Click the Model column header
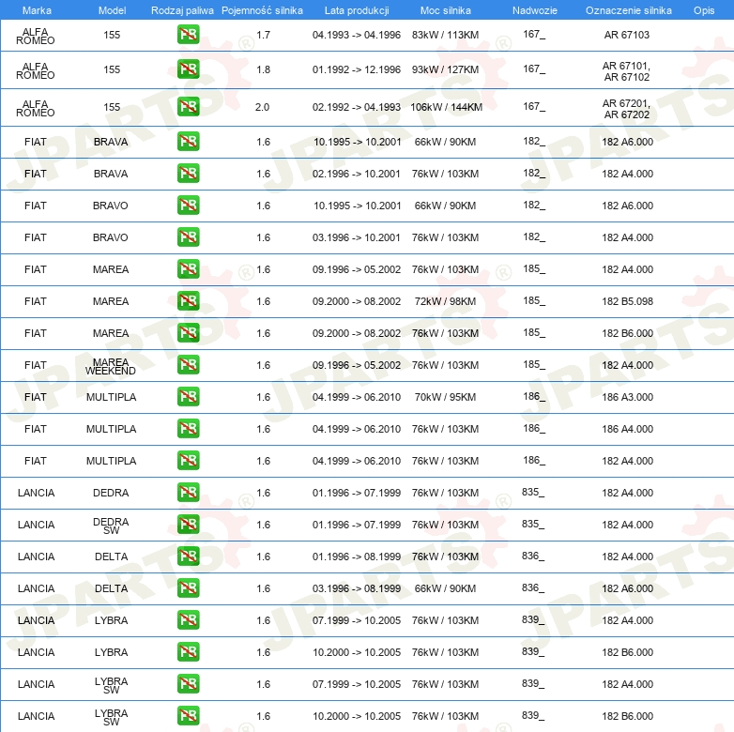The height and width of the screenshot is (732, 734). tap(112, 9)
